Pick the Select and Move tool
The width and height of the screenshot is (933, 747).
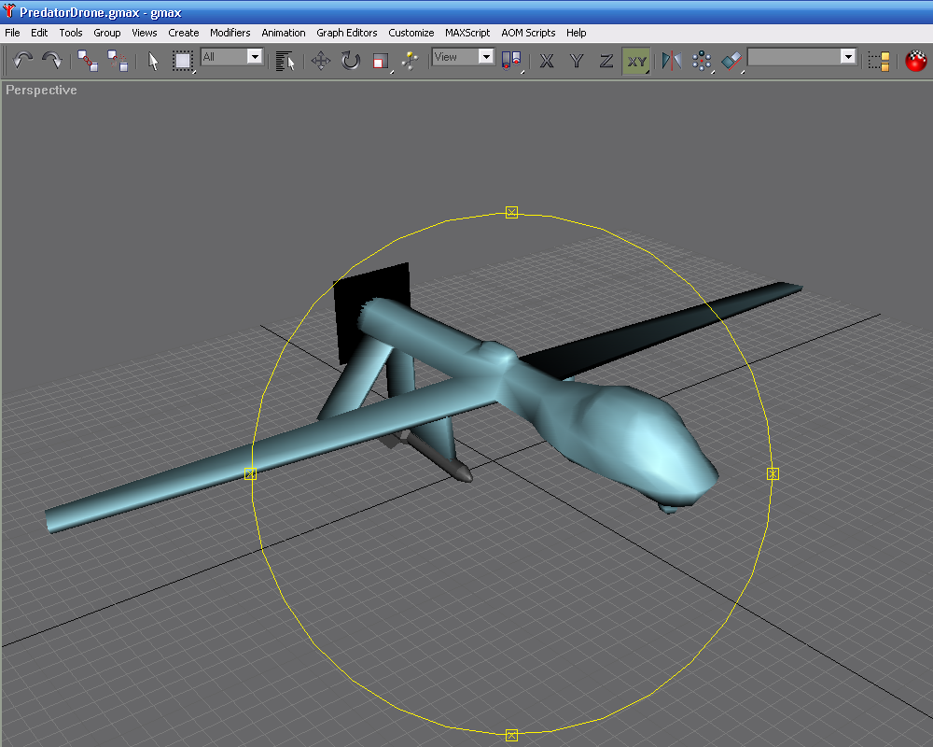321,61
